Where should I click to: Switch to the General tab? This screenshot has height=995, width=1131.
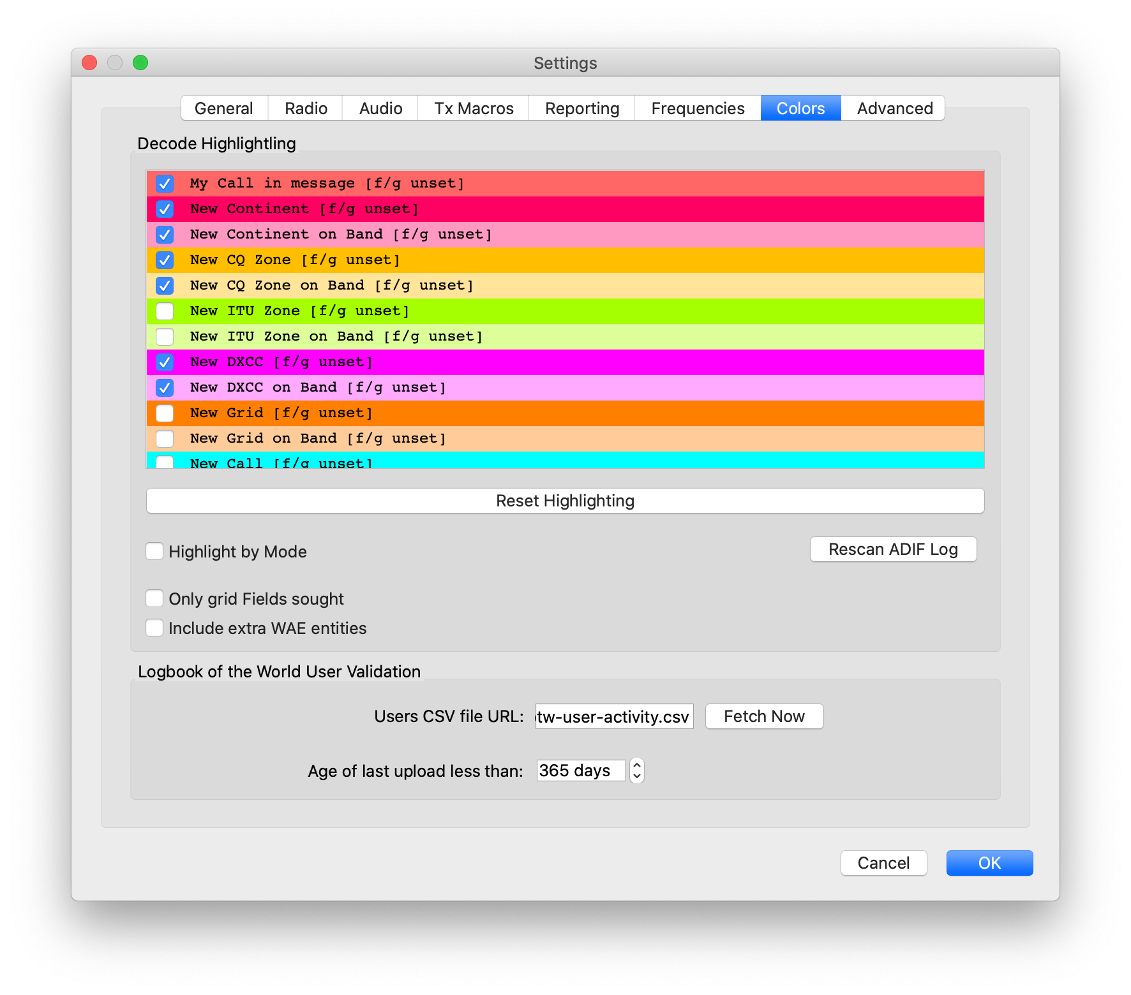223,108
